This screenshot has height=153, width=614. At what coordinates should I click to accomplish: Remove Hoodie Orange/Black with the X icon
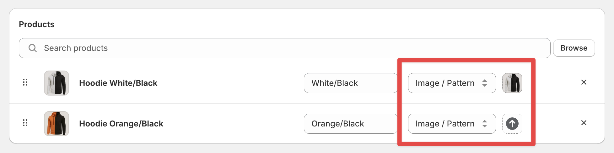[x=584, y=123]
